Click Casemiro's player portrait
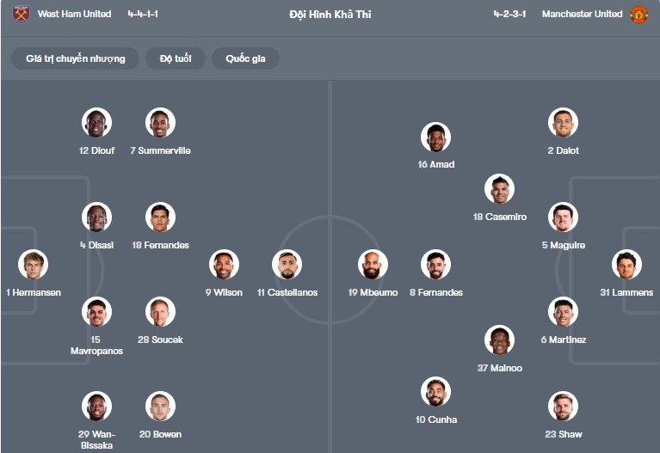This screenshot has height=453, width=660. [499, 189]
